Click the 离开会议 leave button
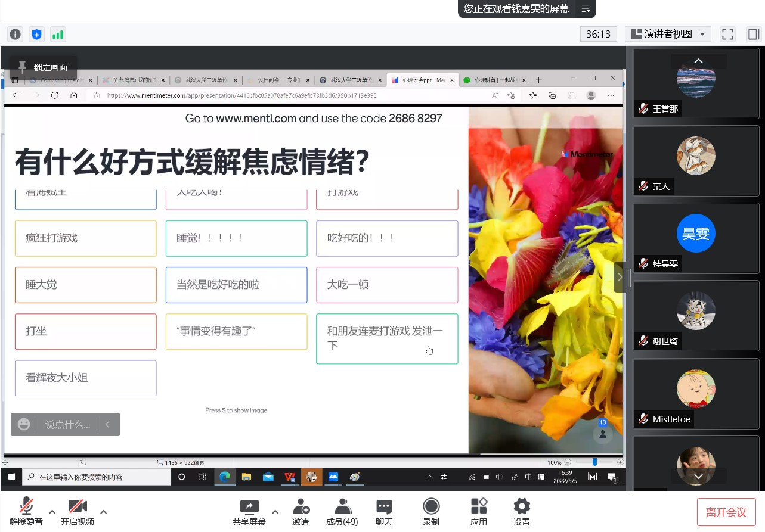Viewport: 765px width, 532px height. click(x=726, y=512)
